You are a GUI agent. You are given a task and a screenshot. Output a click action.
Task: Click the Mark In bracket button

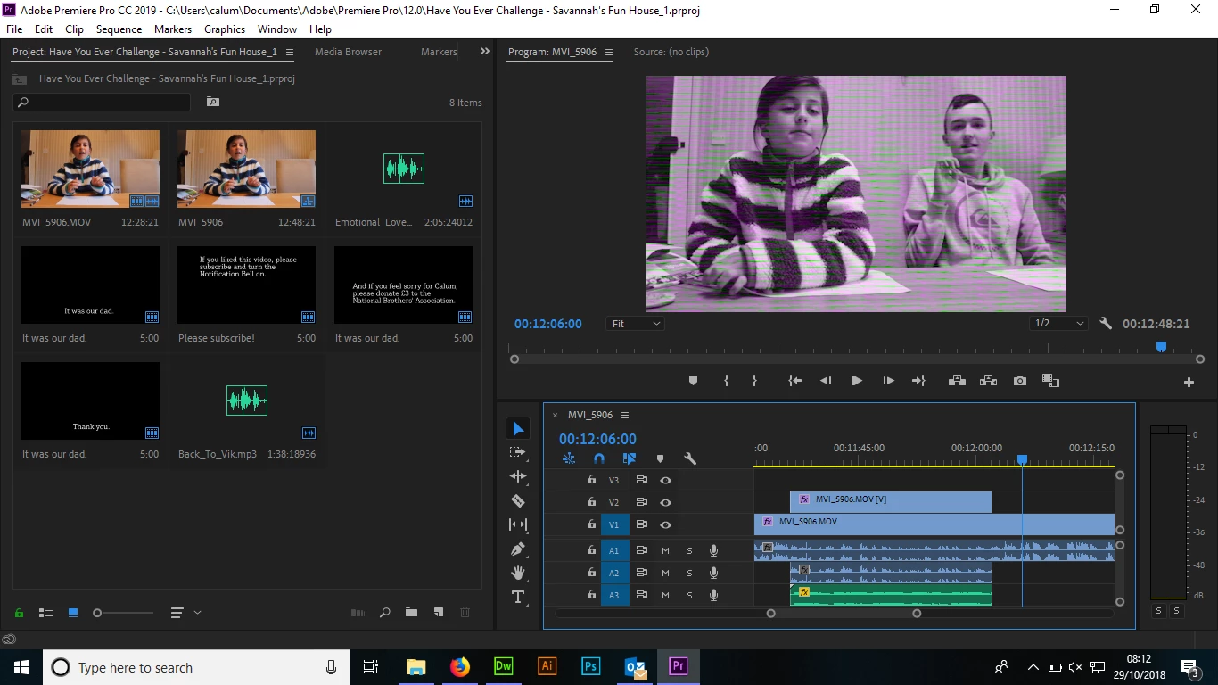coord(726,381)
